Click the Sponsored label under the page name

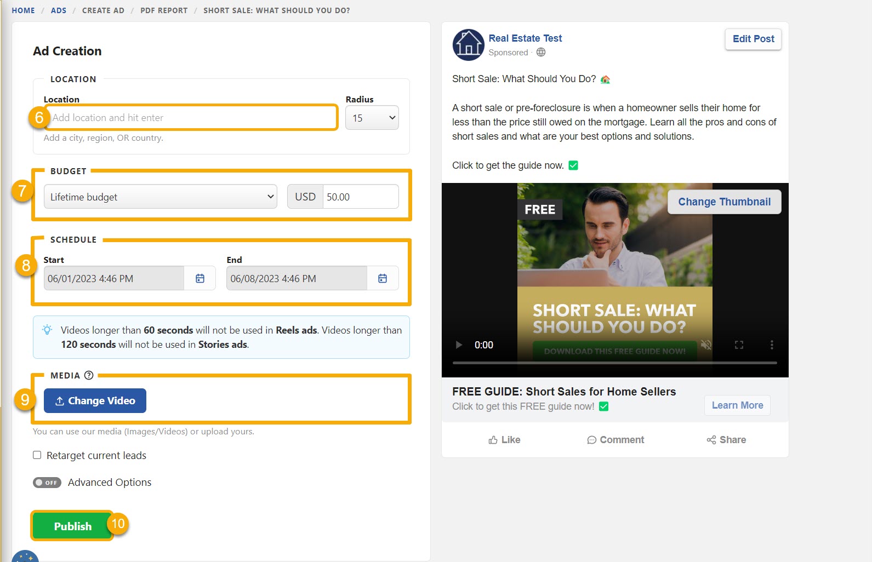click(508, 53)
